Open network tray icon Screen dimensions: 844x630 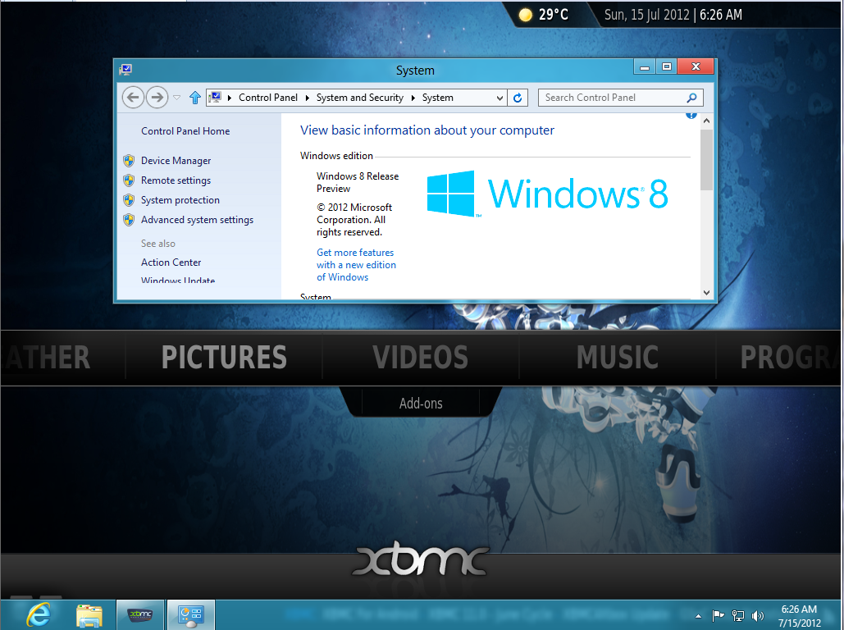(738, 615)
